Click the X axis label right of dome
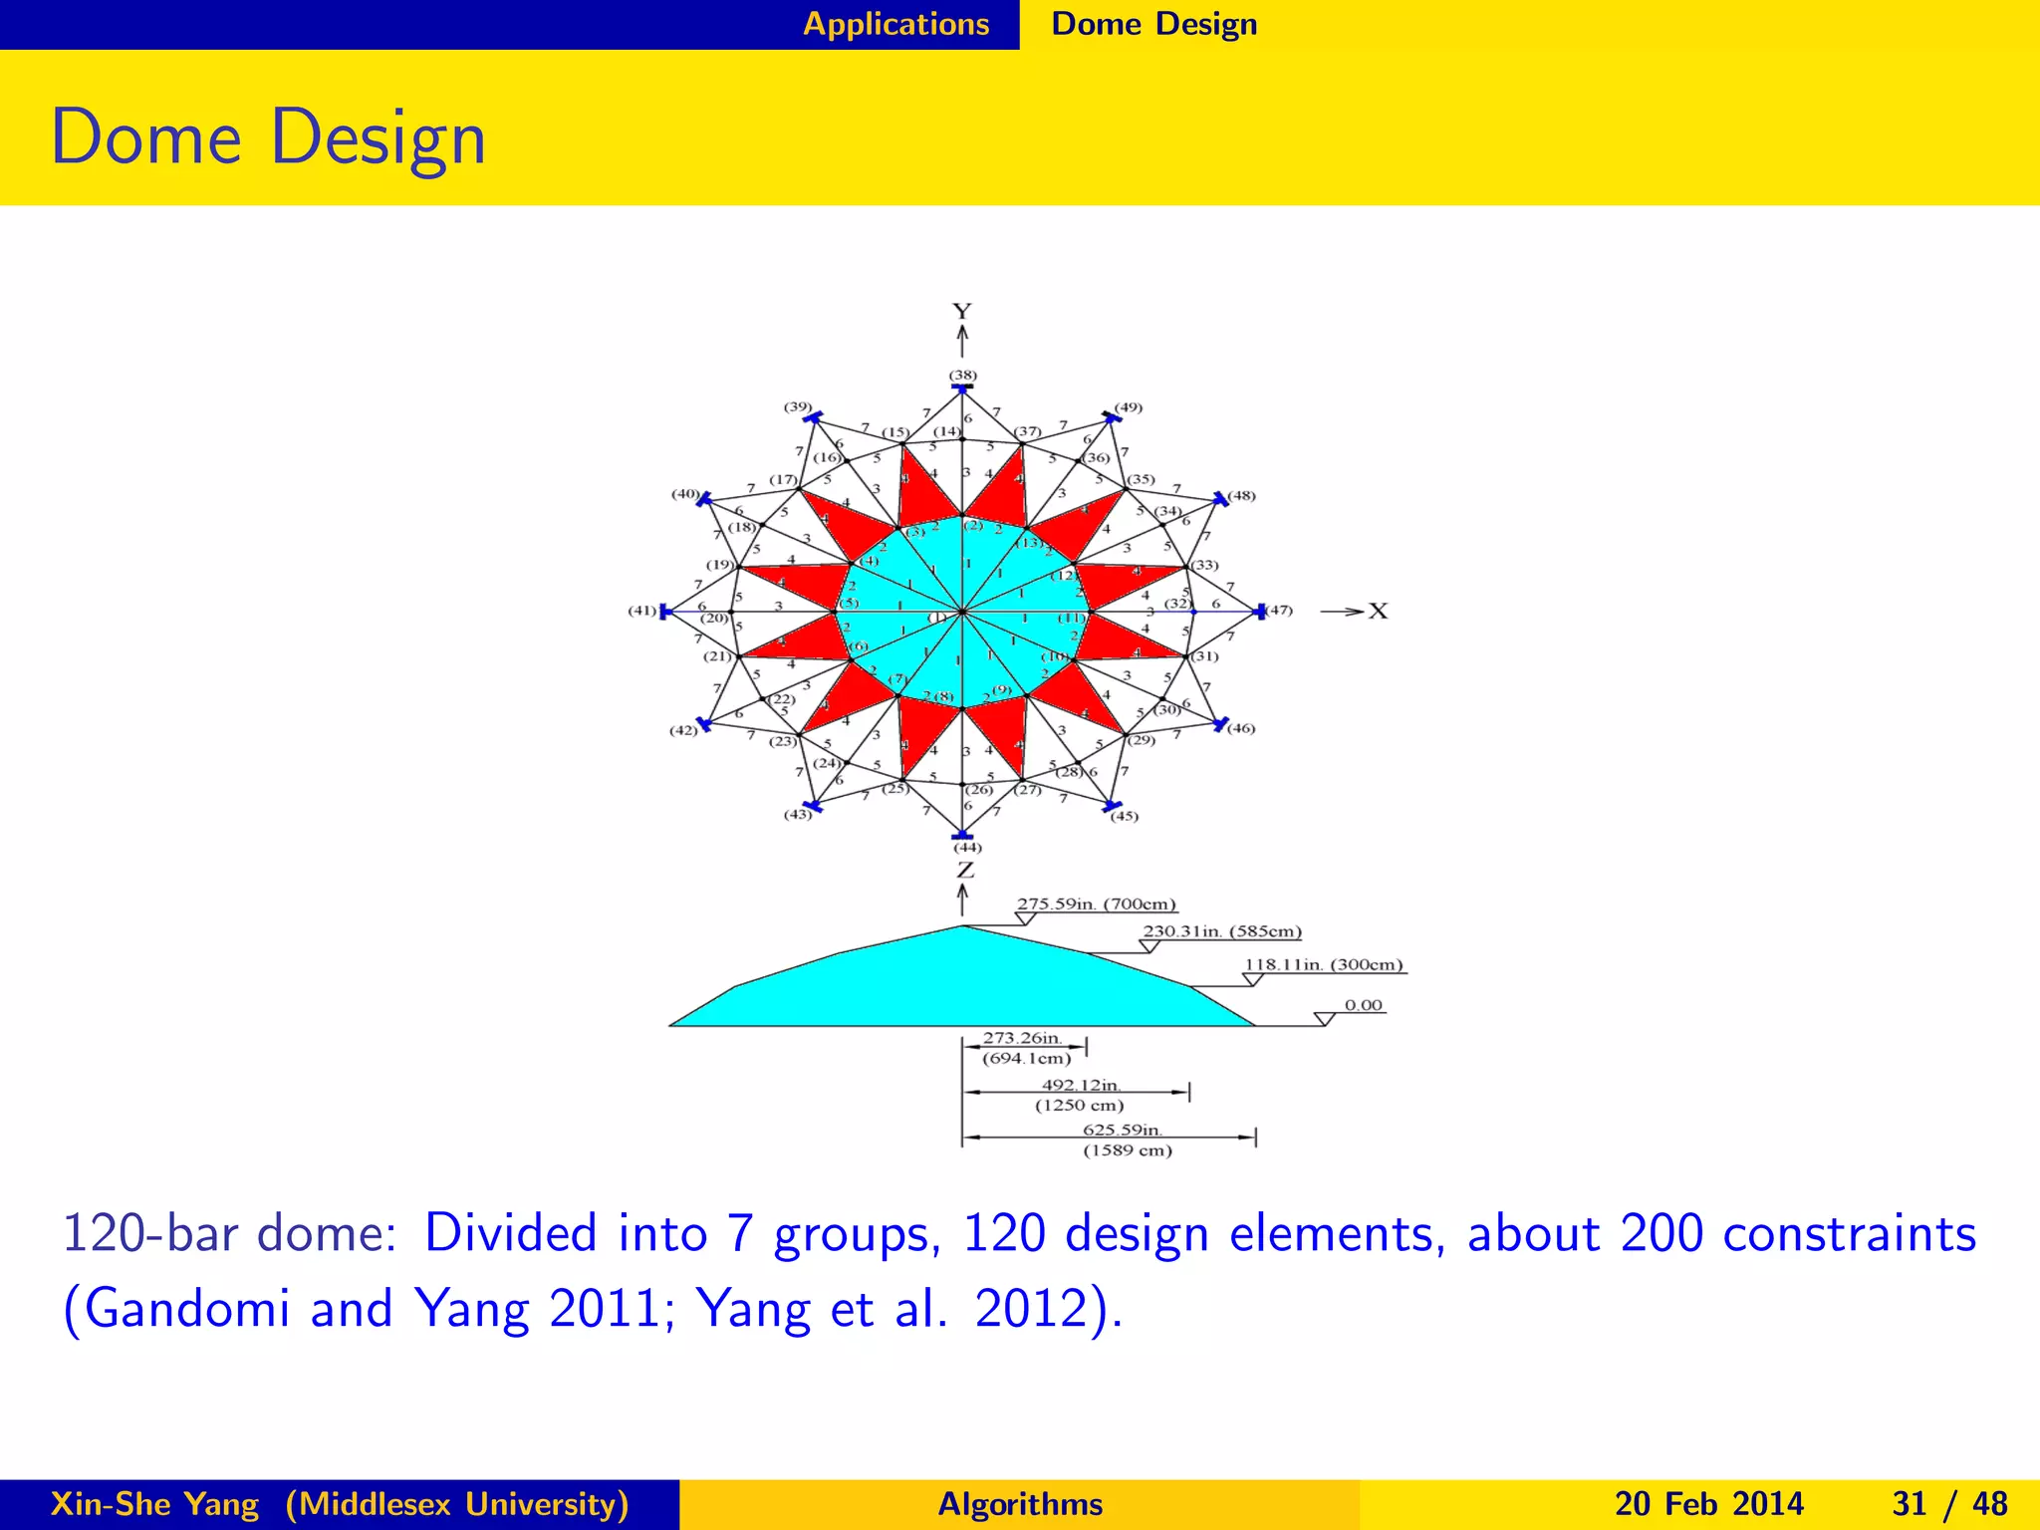The width and height of the screenshot is (2040, 1530). click(1378, 611)
